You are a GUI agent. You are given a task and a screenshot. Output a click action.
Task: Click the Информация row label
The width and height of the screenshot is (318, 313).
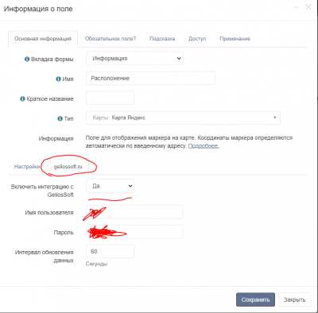(56, 138)
